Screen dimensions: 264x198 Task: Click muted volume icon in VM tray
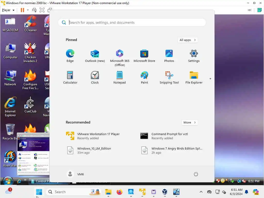(244, 181)
